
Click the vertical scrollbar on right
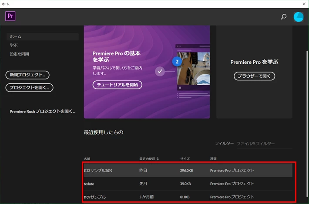(307, 124)
